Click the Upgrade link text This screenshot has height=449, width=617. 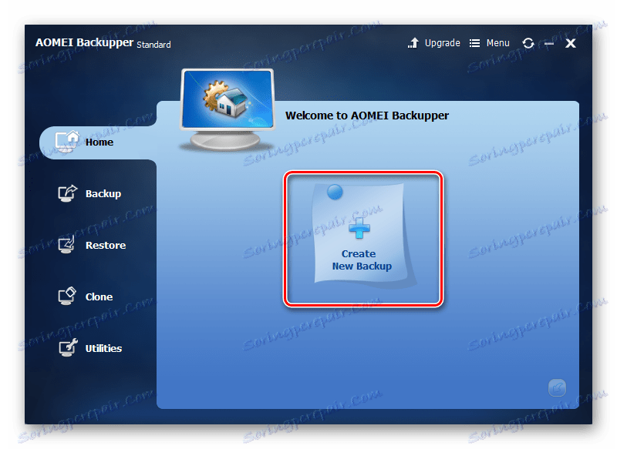[x=442, y=43]
